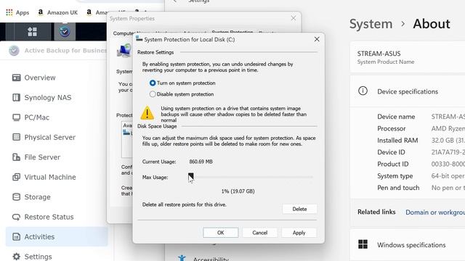Click Installed RAM row in Settings
The width and height of the screenshot is (465, 261).
(x=421, y=140)
